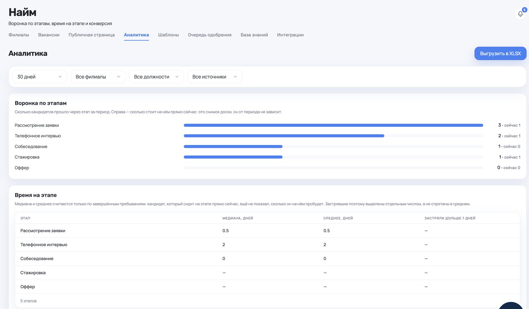Click funnel label Оффер
The height and width of the screenshot is (309, 529).
22,168
